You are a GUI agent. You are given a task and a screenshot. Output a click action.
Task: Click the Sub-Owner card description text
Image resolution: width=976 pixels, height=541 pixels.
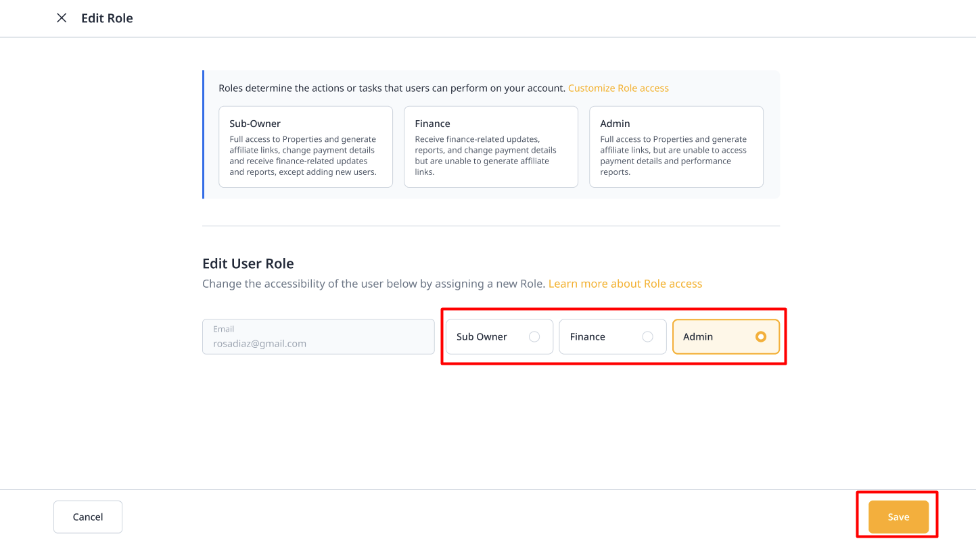point(302,156)
